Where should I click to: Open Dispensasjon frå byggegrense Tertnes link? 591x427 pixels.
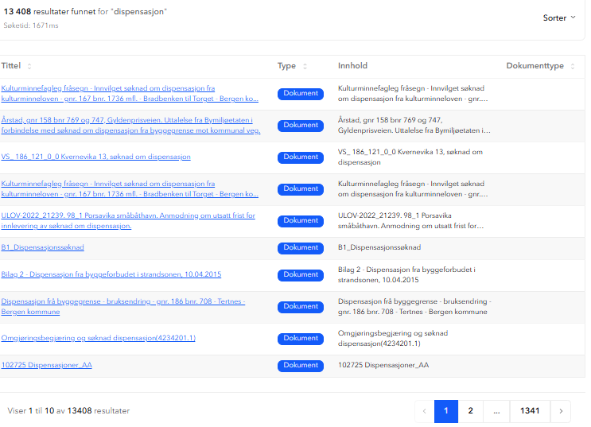coord(122,306)
